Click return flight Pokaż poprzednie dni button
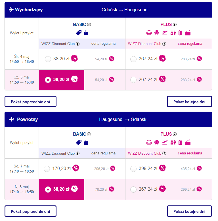 [30, 211]
